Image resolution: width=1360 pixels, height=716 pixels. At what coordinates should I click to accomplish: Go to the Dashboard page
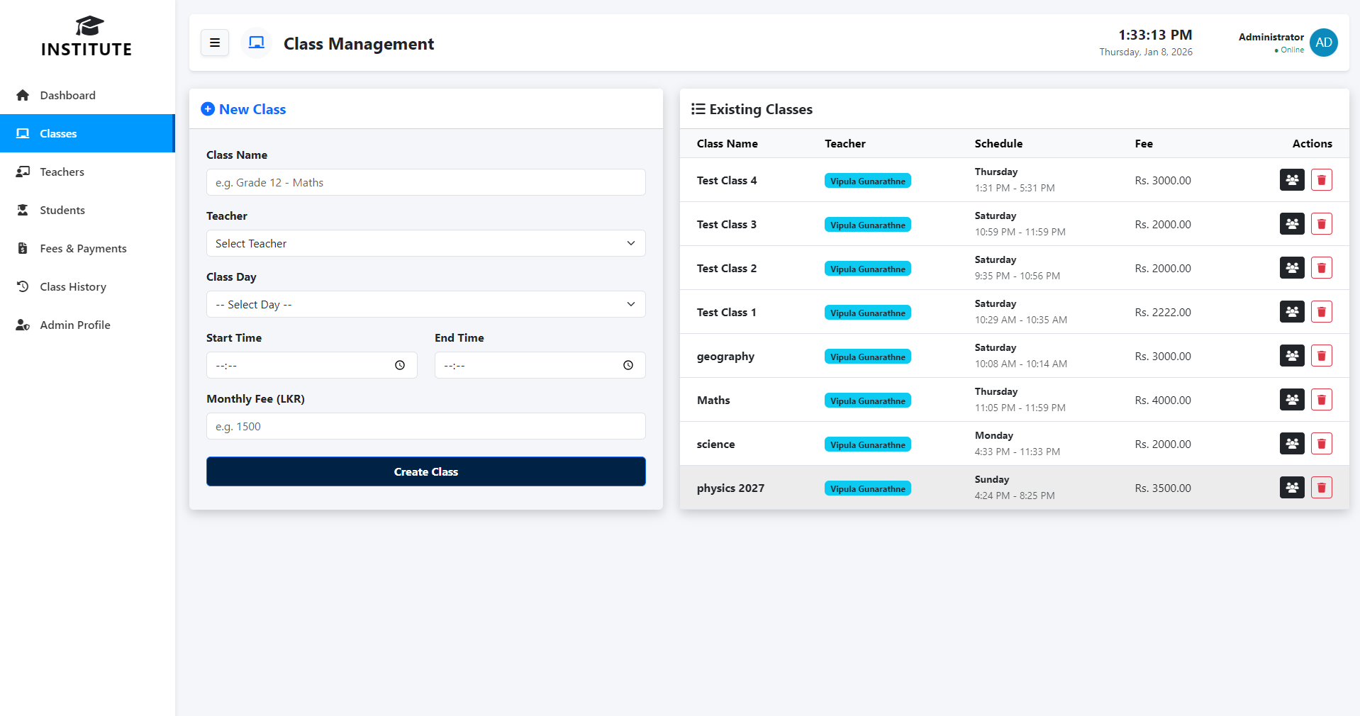tap(67, 95)
